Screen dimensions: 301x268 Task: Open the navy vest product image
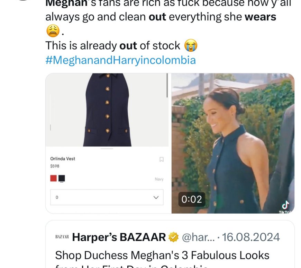click(107, 110)
